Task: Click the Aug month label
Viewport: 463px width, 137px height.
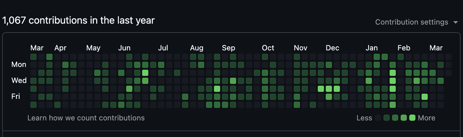Action: pos(196,48)
